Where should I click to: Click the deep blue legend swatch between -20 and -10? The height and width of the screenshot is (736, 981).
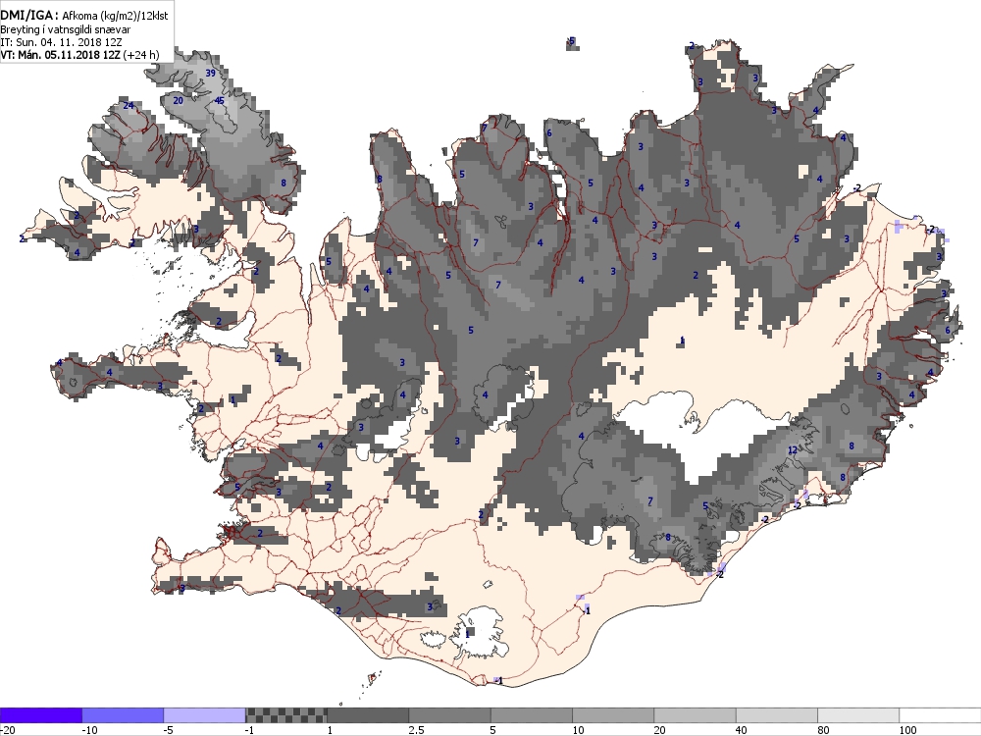pos(40,715)
